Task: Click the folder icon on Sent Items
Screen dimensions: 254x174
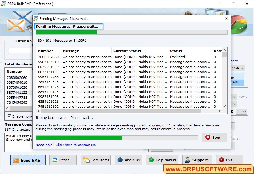Action: [86, 160]
